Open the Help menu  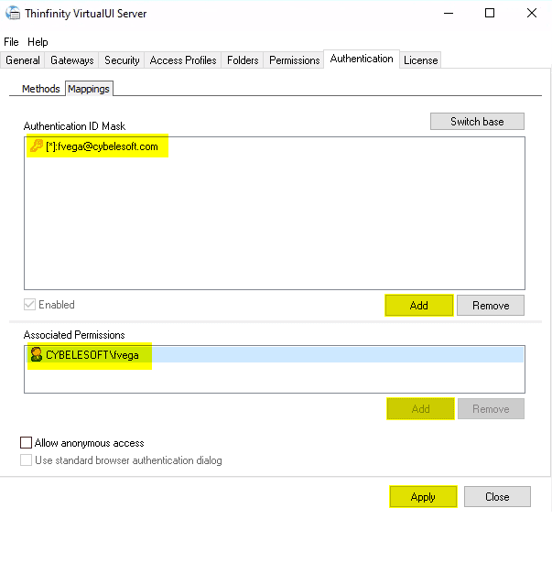[x=38, y=42]
